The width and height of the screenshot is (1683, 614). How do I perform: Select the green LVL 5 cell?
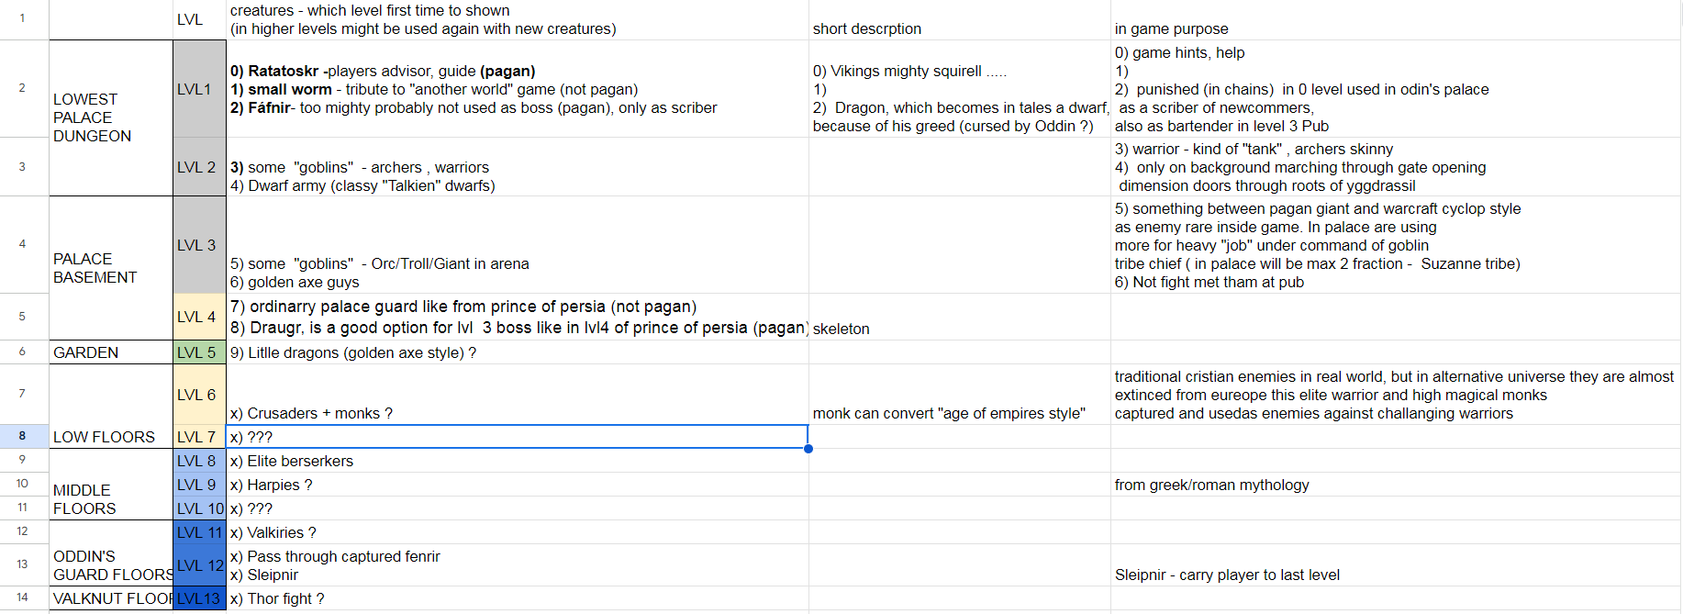pyautogui.click(x=198, y=352)
